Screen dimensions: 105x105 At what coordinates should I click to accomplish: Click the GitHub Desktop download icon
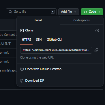click(22, 69)
